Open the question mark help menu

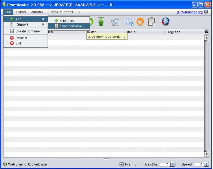point(79,12)
